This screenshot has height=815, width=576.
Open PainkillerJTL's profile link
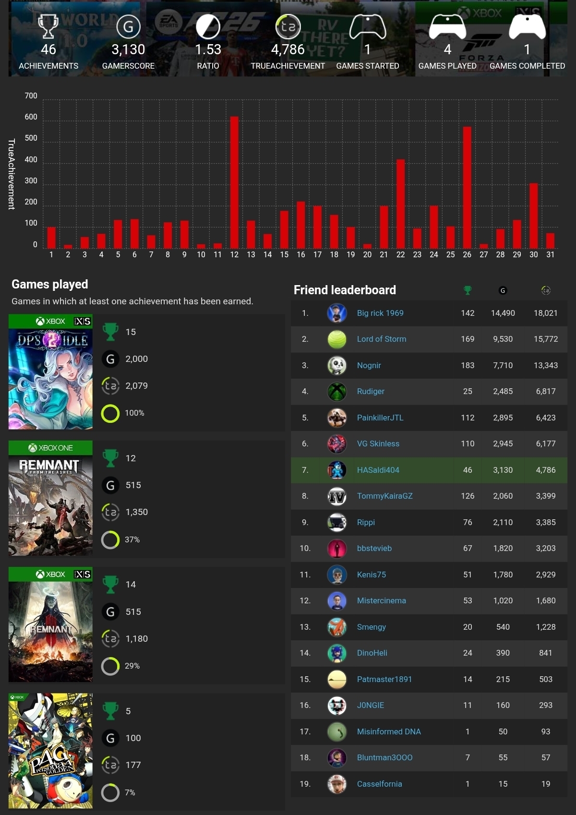[x=380, y=418]
